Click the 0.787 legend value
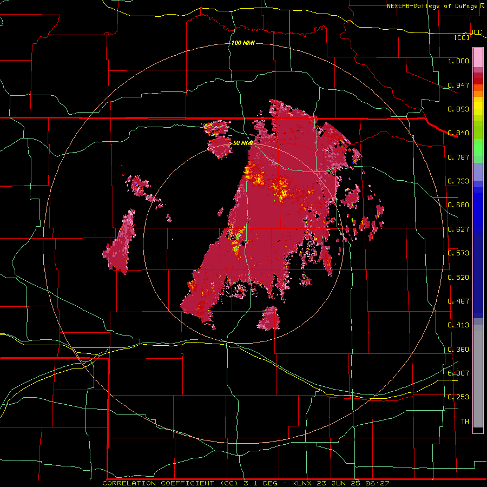The image size is (487, 487). coord(458,157)
